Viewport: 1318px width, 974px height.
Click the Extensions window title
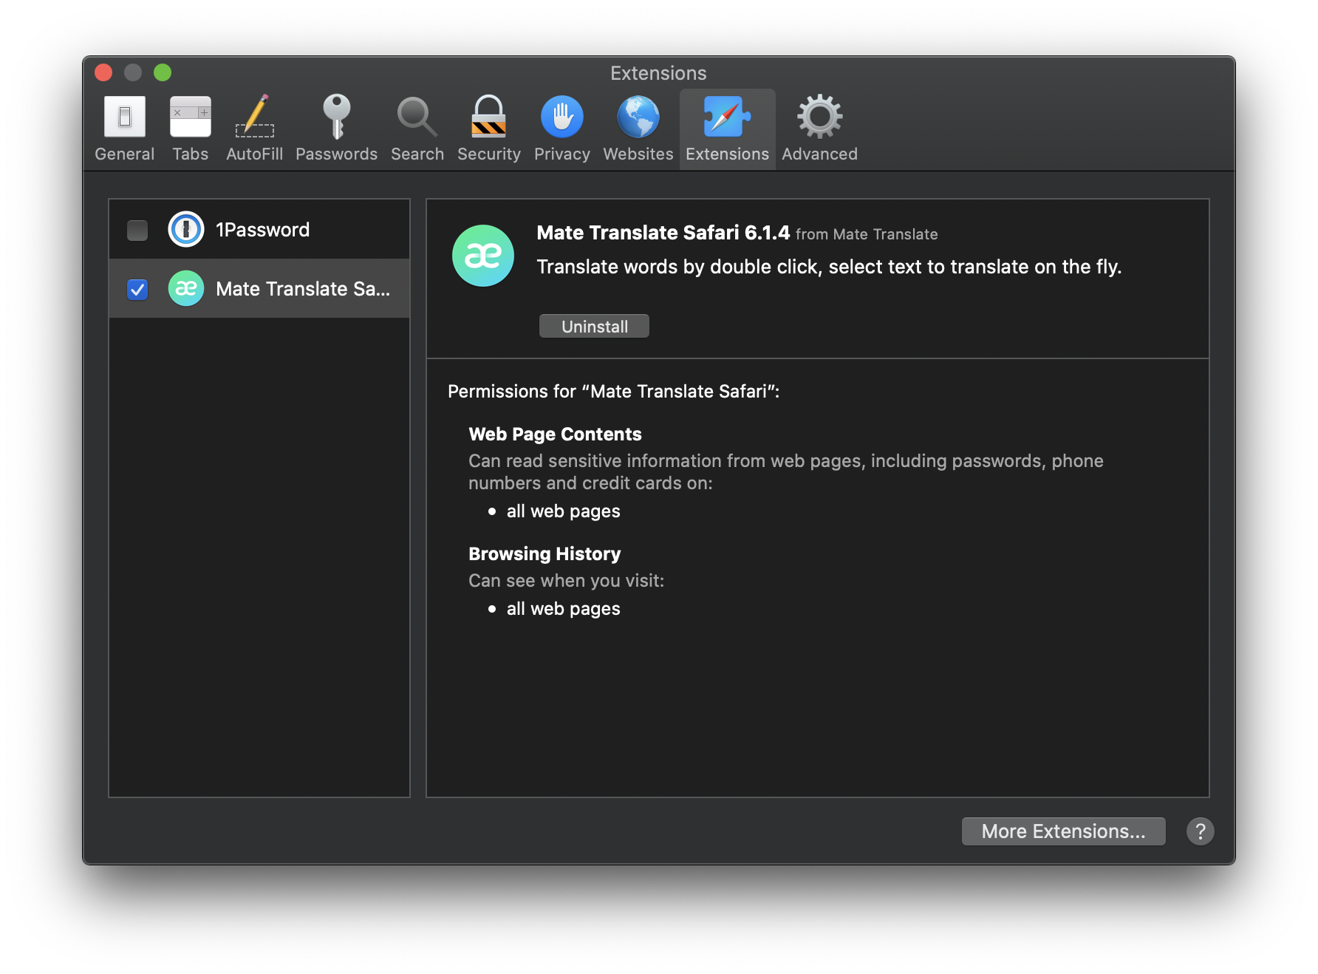pyautogui.click(x=658, y=73)
